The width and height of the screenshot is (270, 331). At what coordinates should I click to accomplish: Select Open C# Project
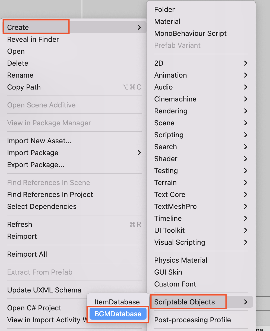(34, 308)
